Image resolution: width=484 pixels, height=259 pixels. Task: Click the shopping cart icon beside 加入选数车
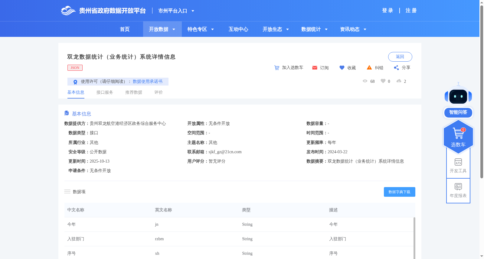click(276, 68)
